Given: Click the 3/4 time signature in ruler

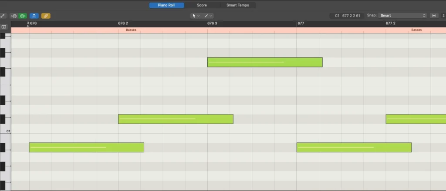Looking at the screenshot, I should pos(28,24).
